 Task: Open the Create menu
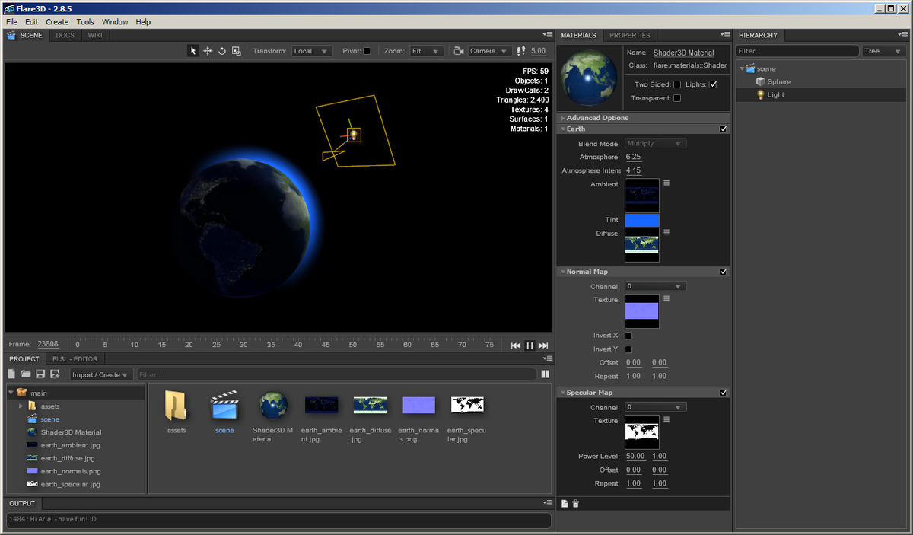pos(57,22)
